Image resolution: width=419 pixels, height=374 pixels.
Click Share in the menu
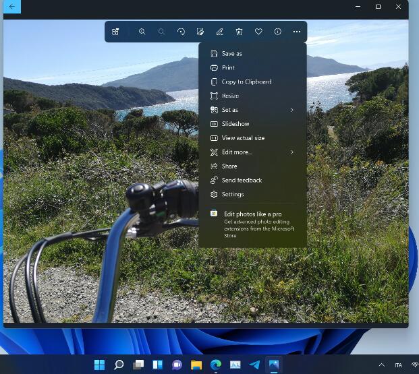pos(252,166)
